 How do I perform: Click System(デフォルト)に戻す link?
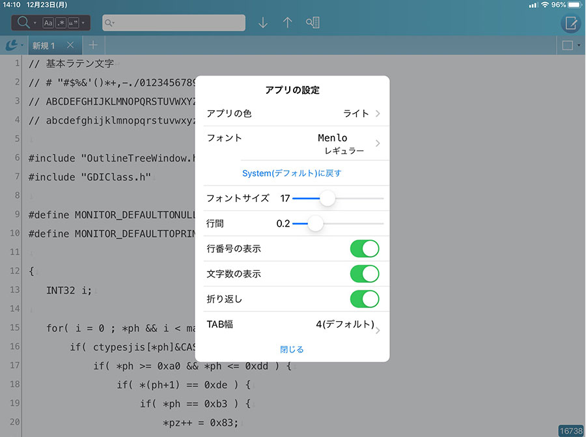[x=292, y=173]
